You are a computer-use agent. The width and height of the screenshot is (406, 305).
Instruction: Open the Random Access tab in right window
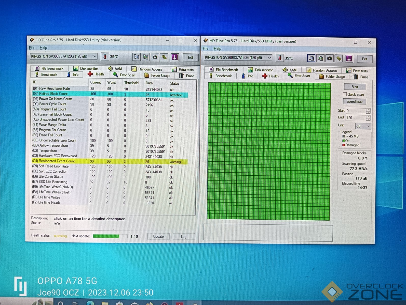(x=321, y=70)
